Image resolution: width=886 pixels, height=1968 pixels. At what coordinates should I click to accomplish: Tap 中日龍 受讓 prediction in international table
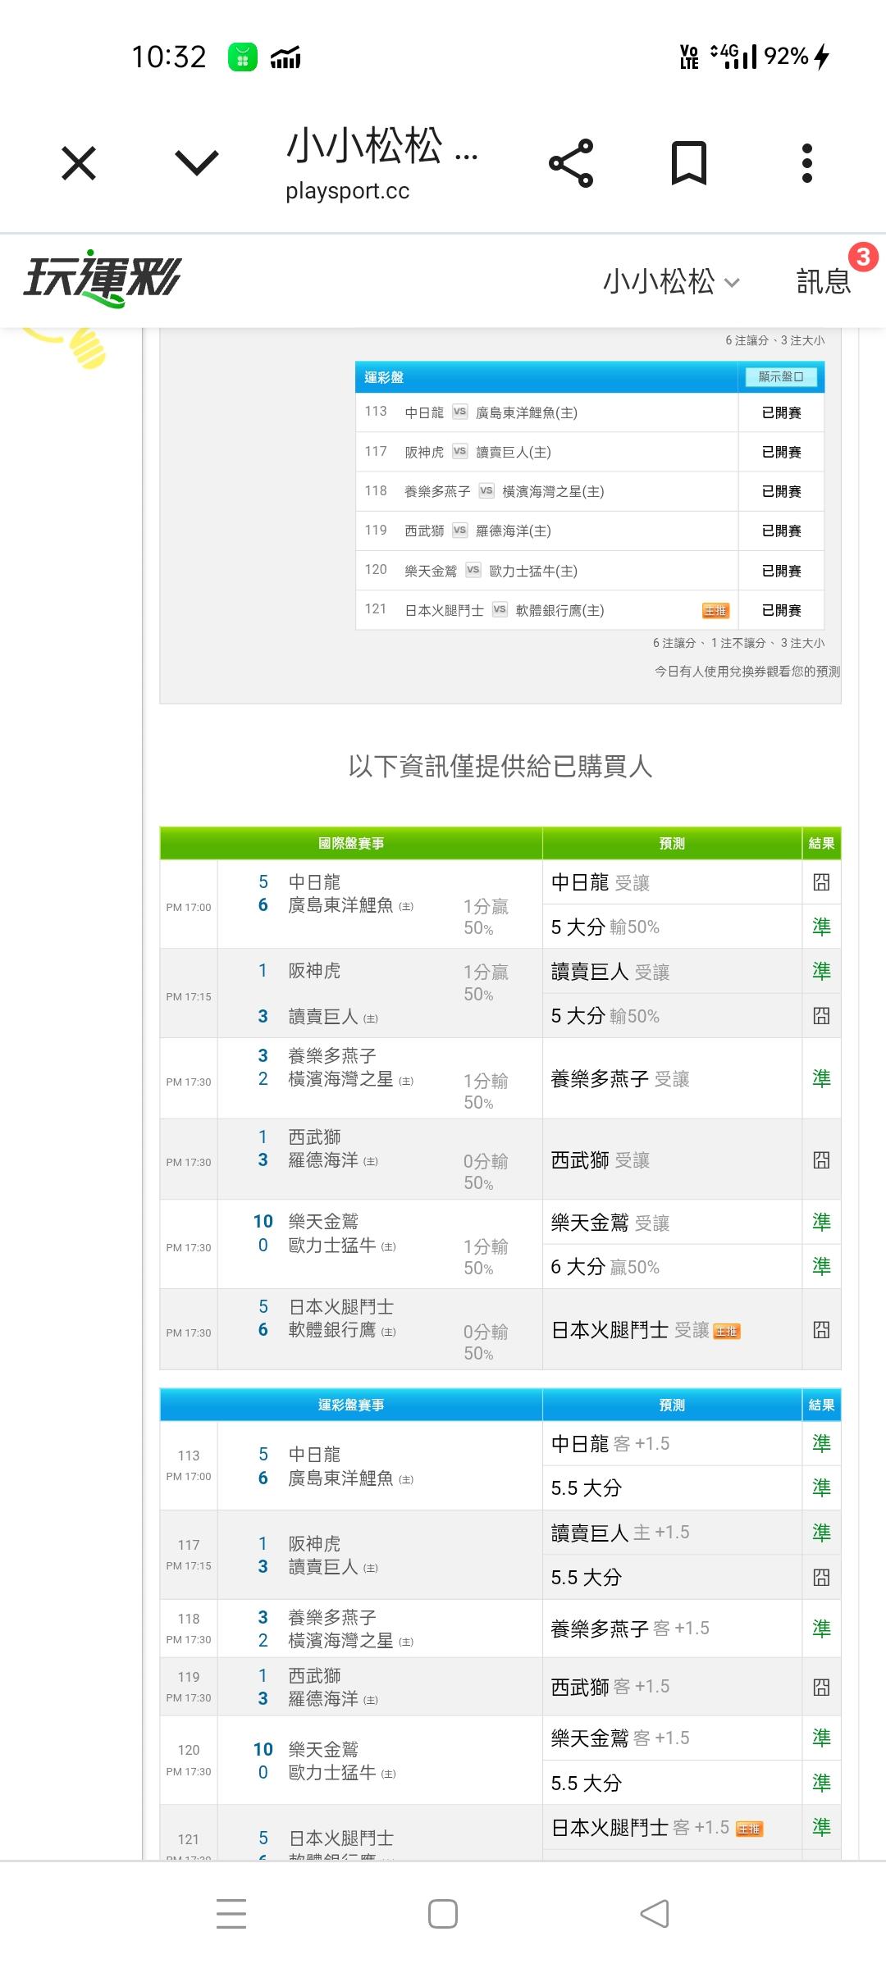[671, 882]
